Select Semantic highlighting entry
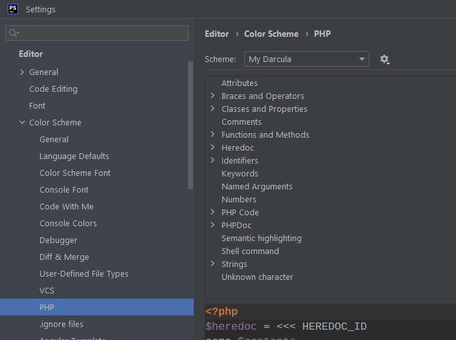 click(x=262, y=238)
